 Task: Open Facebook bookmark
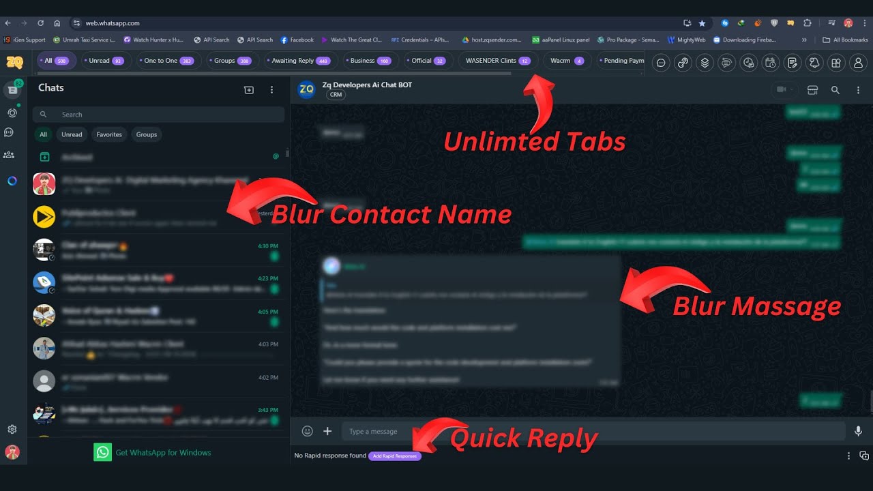(297, 40)
